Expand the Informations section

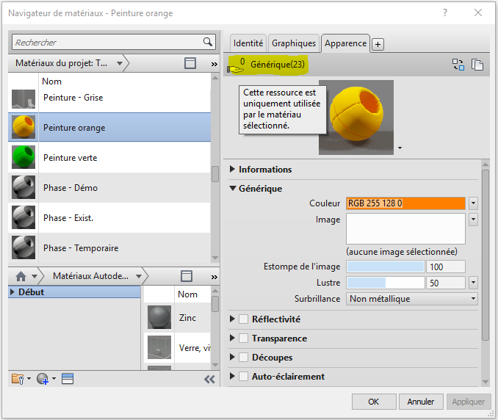point(233,170)
